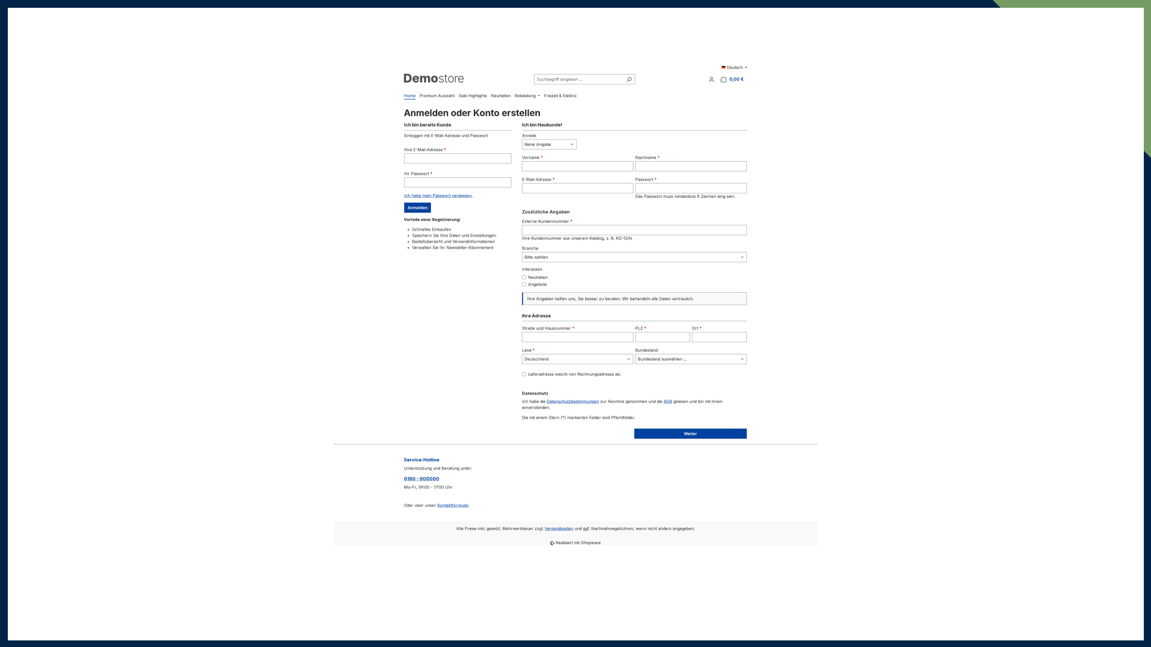
Task: Open the Versandkosten link
Action: (559, 528)
